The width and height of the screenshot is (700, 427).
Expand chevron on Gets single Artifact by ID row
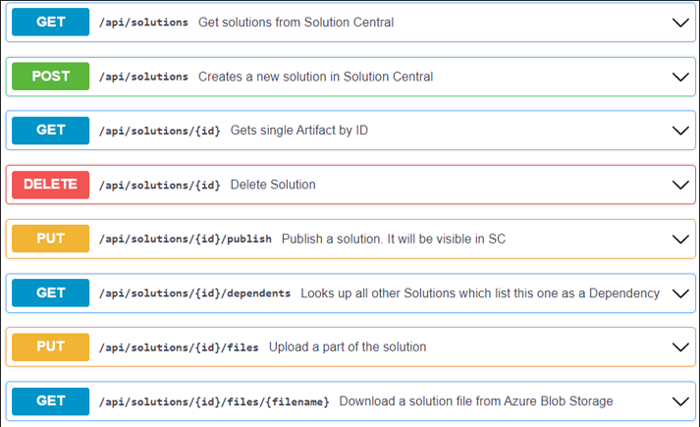coord(679,131)
